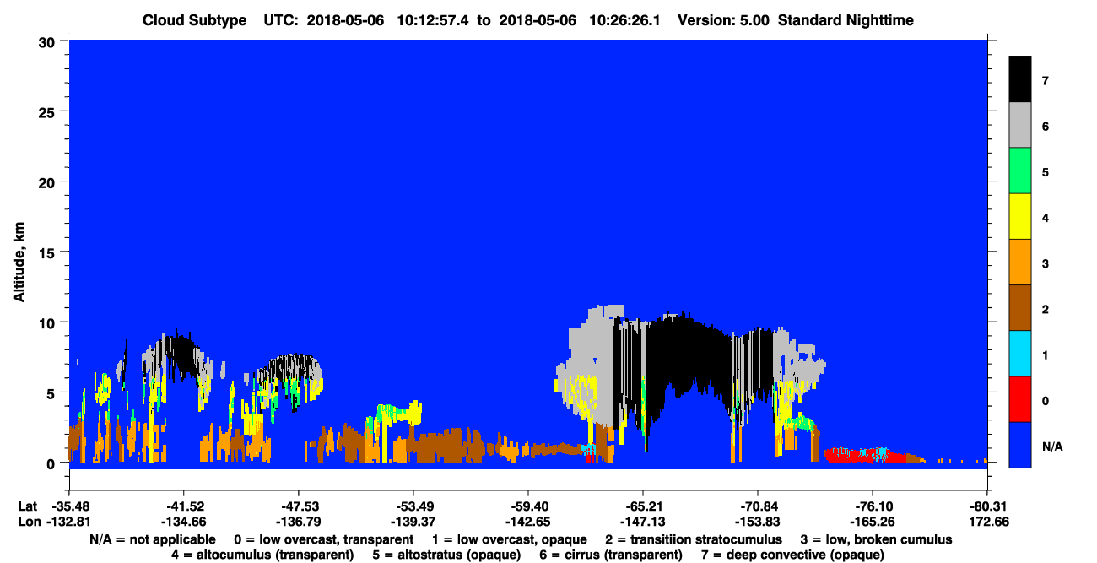Click the black legend swatch for class 7
1097x563 pixels.
(1020, 79)
